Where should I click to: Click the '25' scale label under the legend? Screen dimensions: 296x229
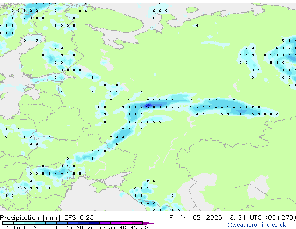click(x=91, y=227)
